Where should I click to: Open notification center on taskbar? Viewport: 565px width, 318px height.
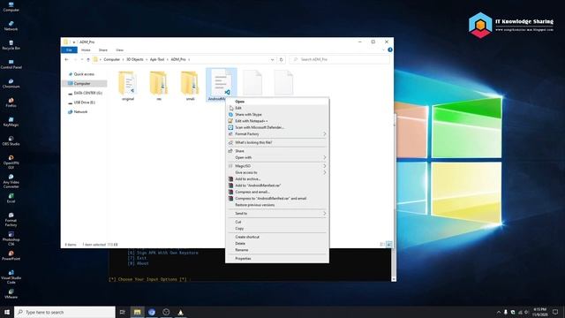(555, 312)
